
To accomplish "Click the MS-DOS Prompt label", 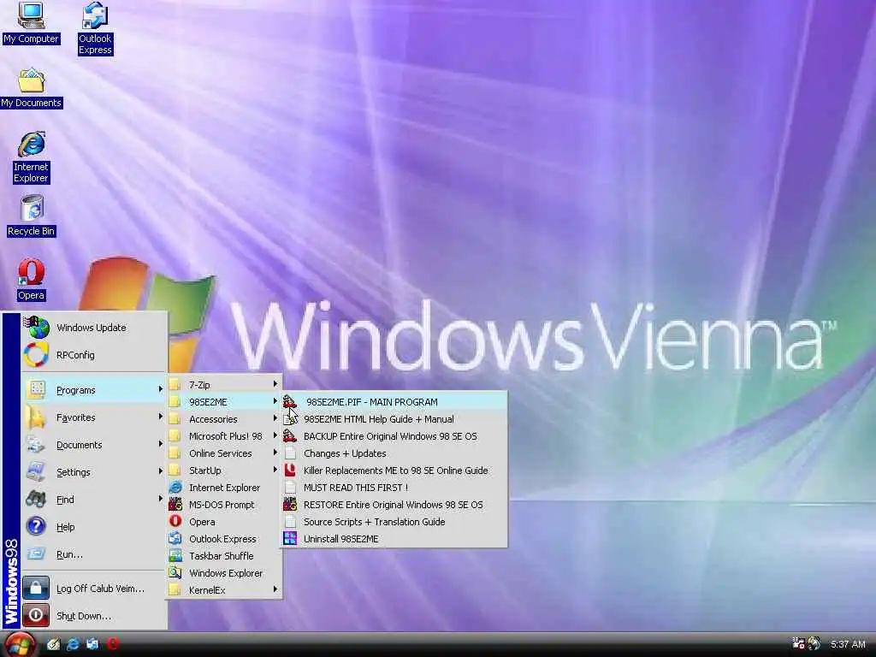I will click(222, 505).
